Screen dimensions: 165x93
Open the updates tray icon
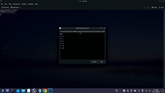coord(128,91)
